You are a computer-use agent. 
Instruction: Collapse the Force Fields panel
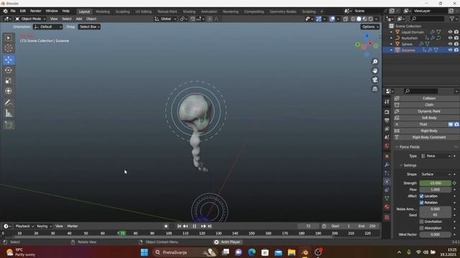[x=397, y=147]
